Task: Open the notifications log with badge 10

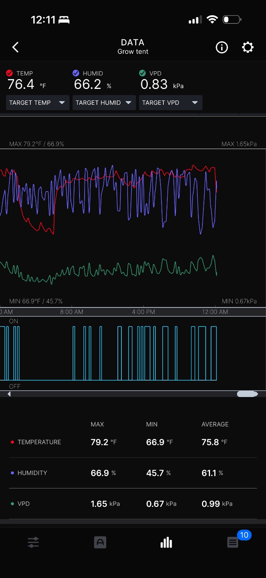Action: pyautogui.click(x=233, y=542)
